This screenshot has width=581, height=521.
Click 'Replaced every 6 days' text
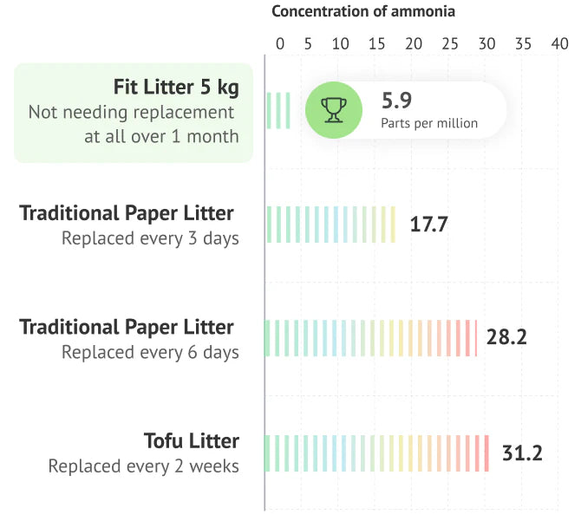pyautogui.click(x=150, y=352)
